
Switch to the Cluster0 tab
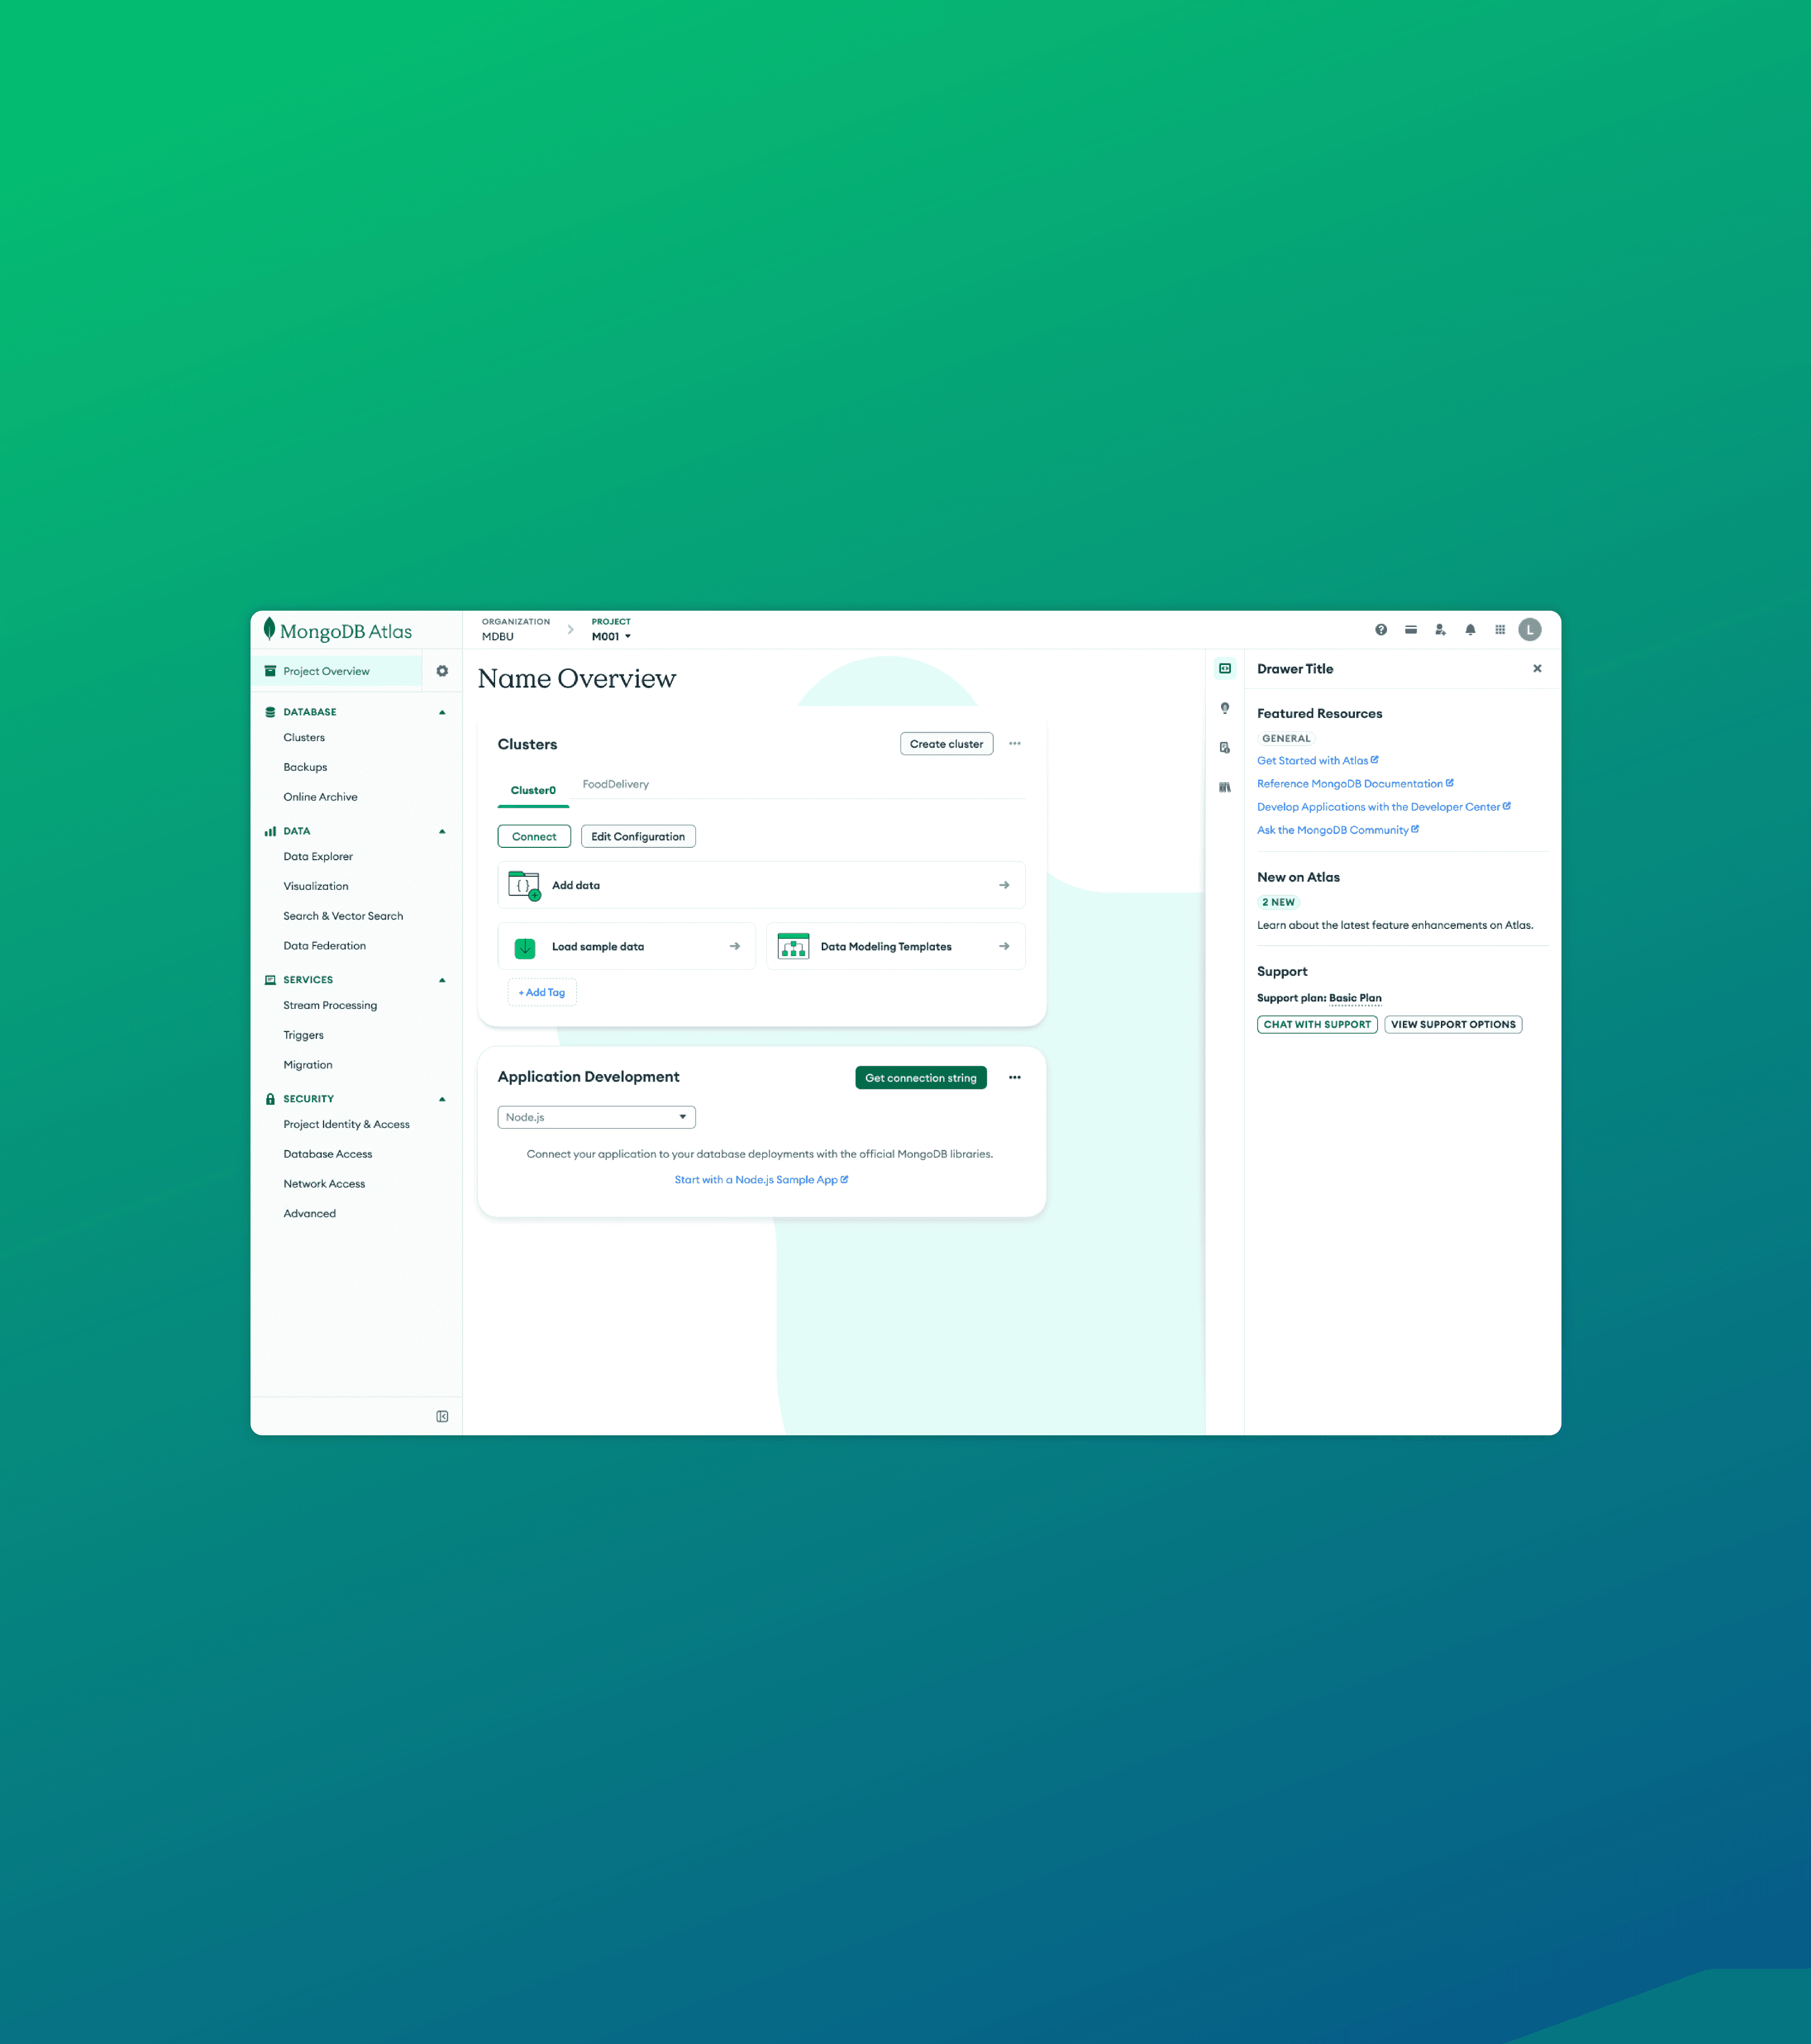click(533, 790)
